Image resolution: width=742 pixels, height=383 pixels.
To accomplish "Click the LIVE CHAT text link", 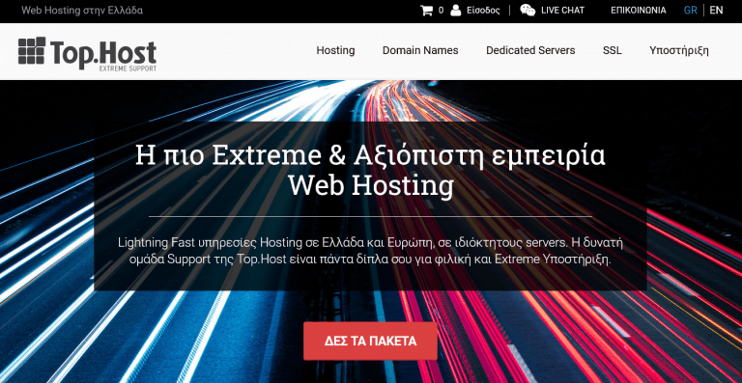I will [562, 10].
